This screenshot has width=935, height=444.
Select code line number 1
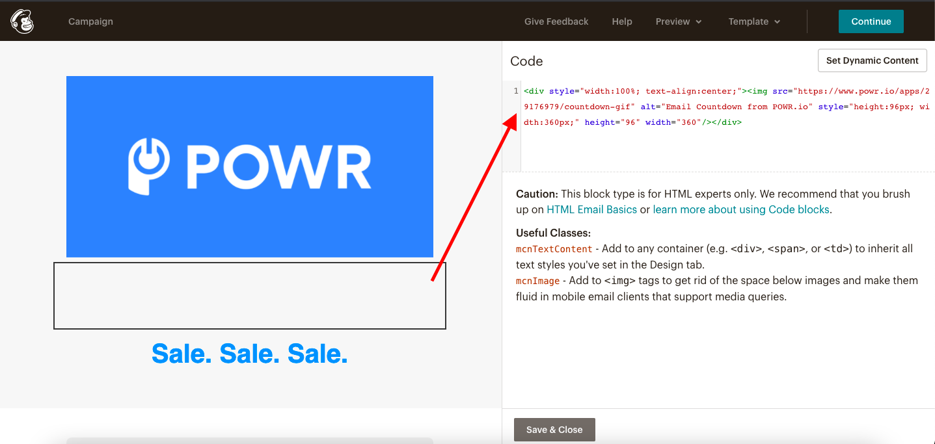pyautogui.click(x=516, y=91)
